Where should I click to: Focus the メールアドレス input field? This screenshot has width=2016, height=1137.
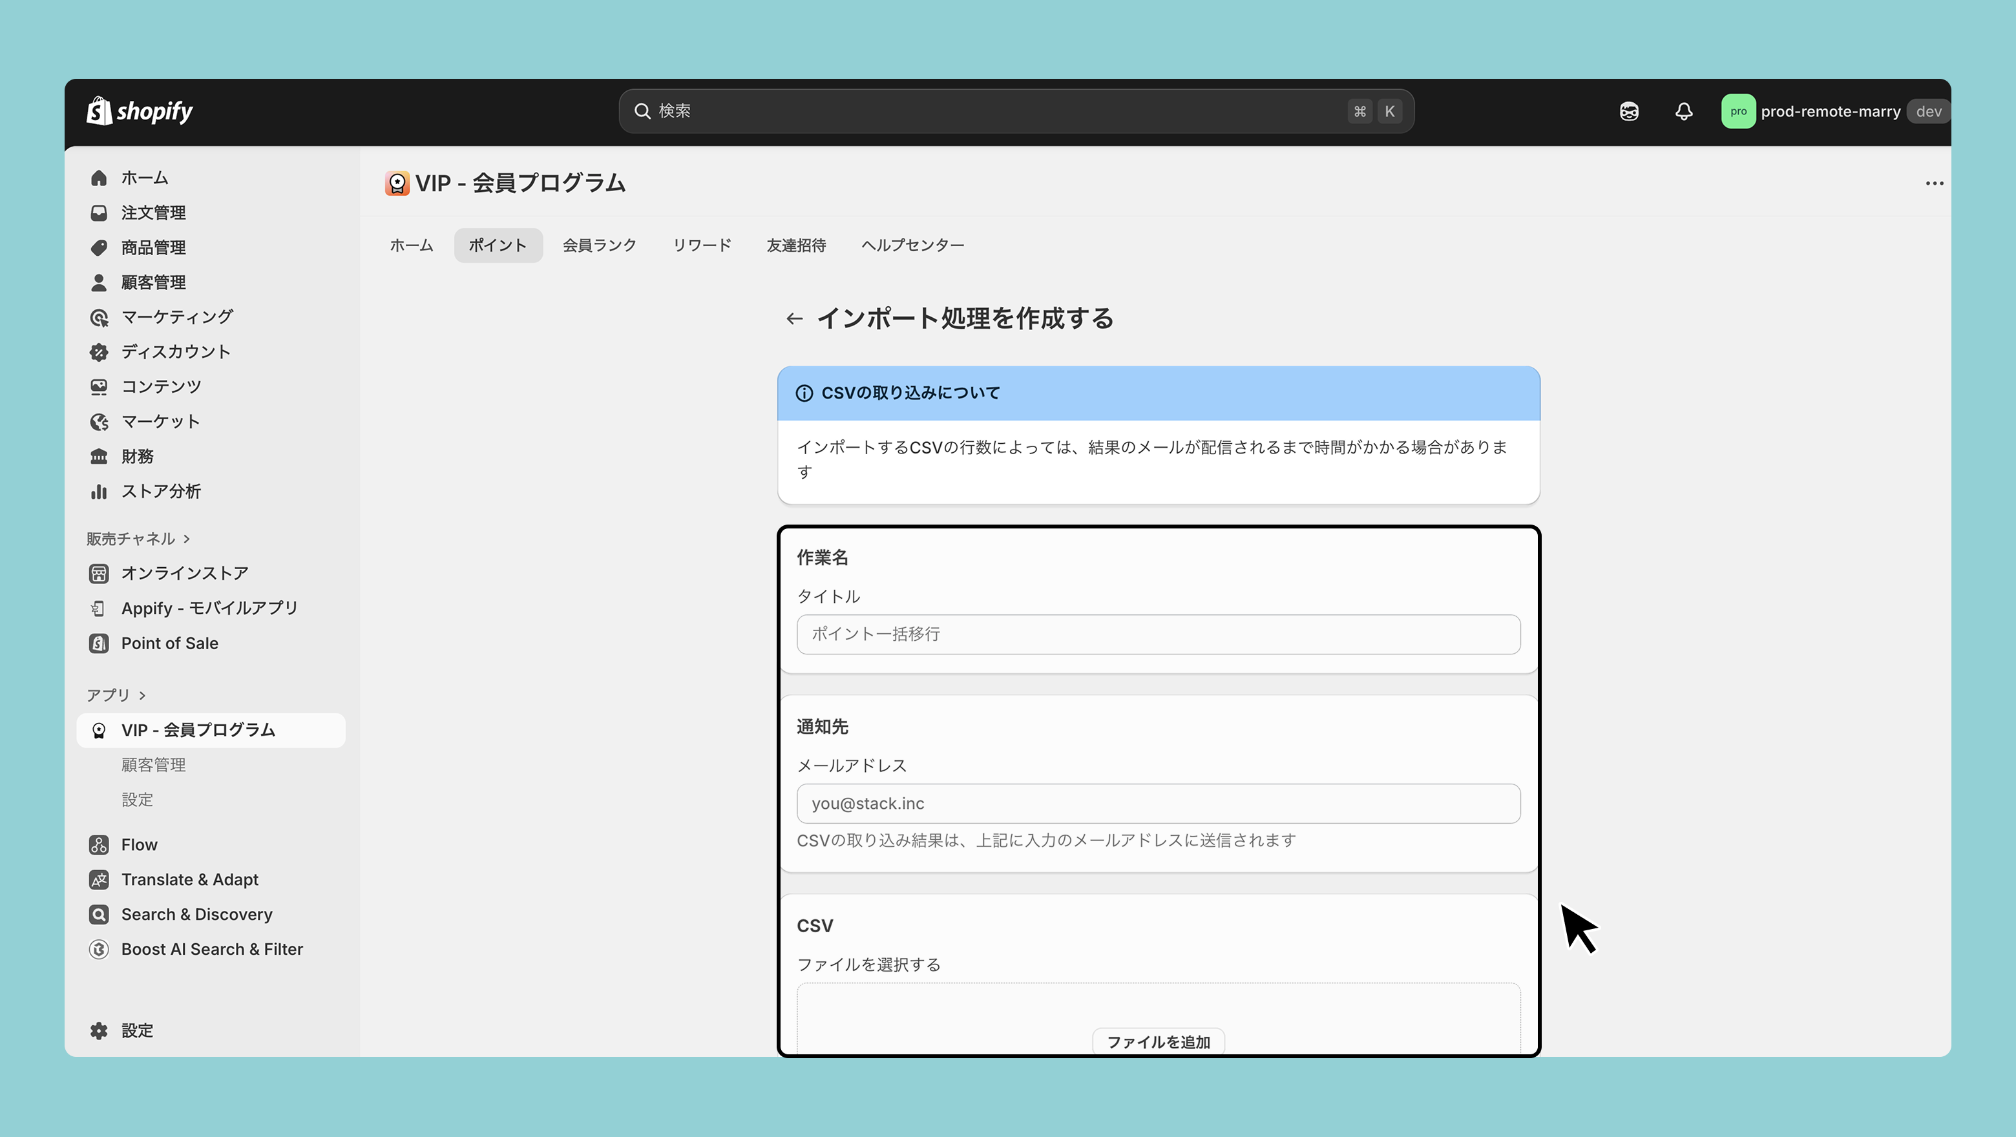1157,804
